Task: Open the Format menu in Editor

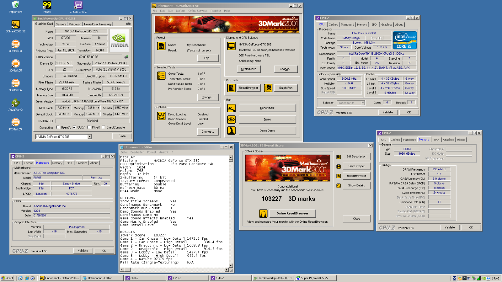Action: pos(152,152)
